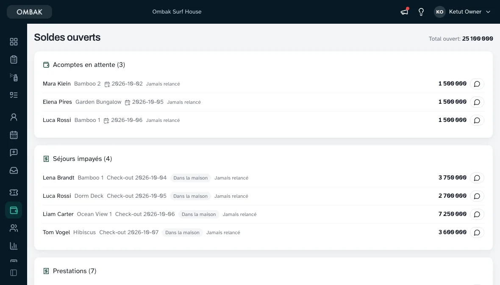The image size is (500, 285).
Task: Click Ocean View 1 room label
Action: coord(94,214)
